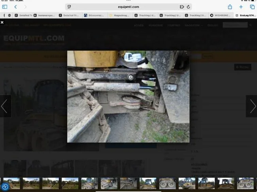Switch to the WISHBONE... tab
Viewport: 257px width, 192px height.
(x=221, y=15)
